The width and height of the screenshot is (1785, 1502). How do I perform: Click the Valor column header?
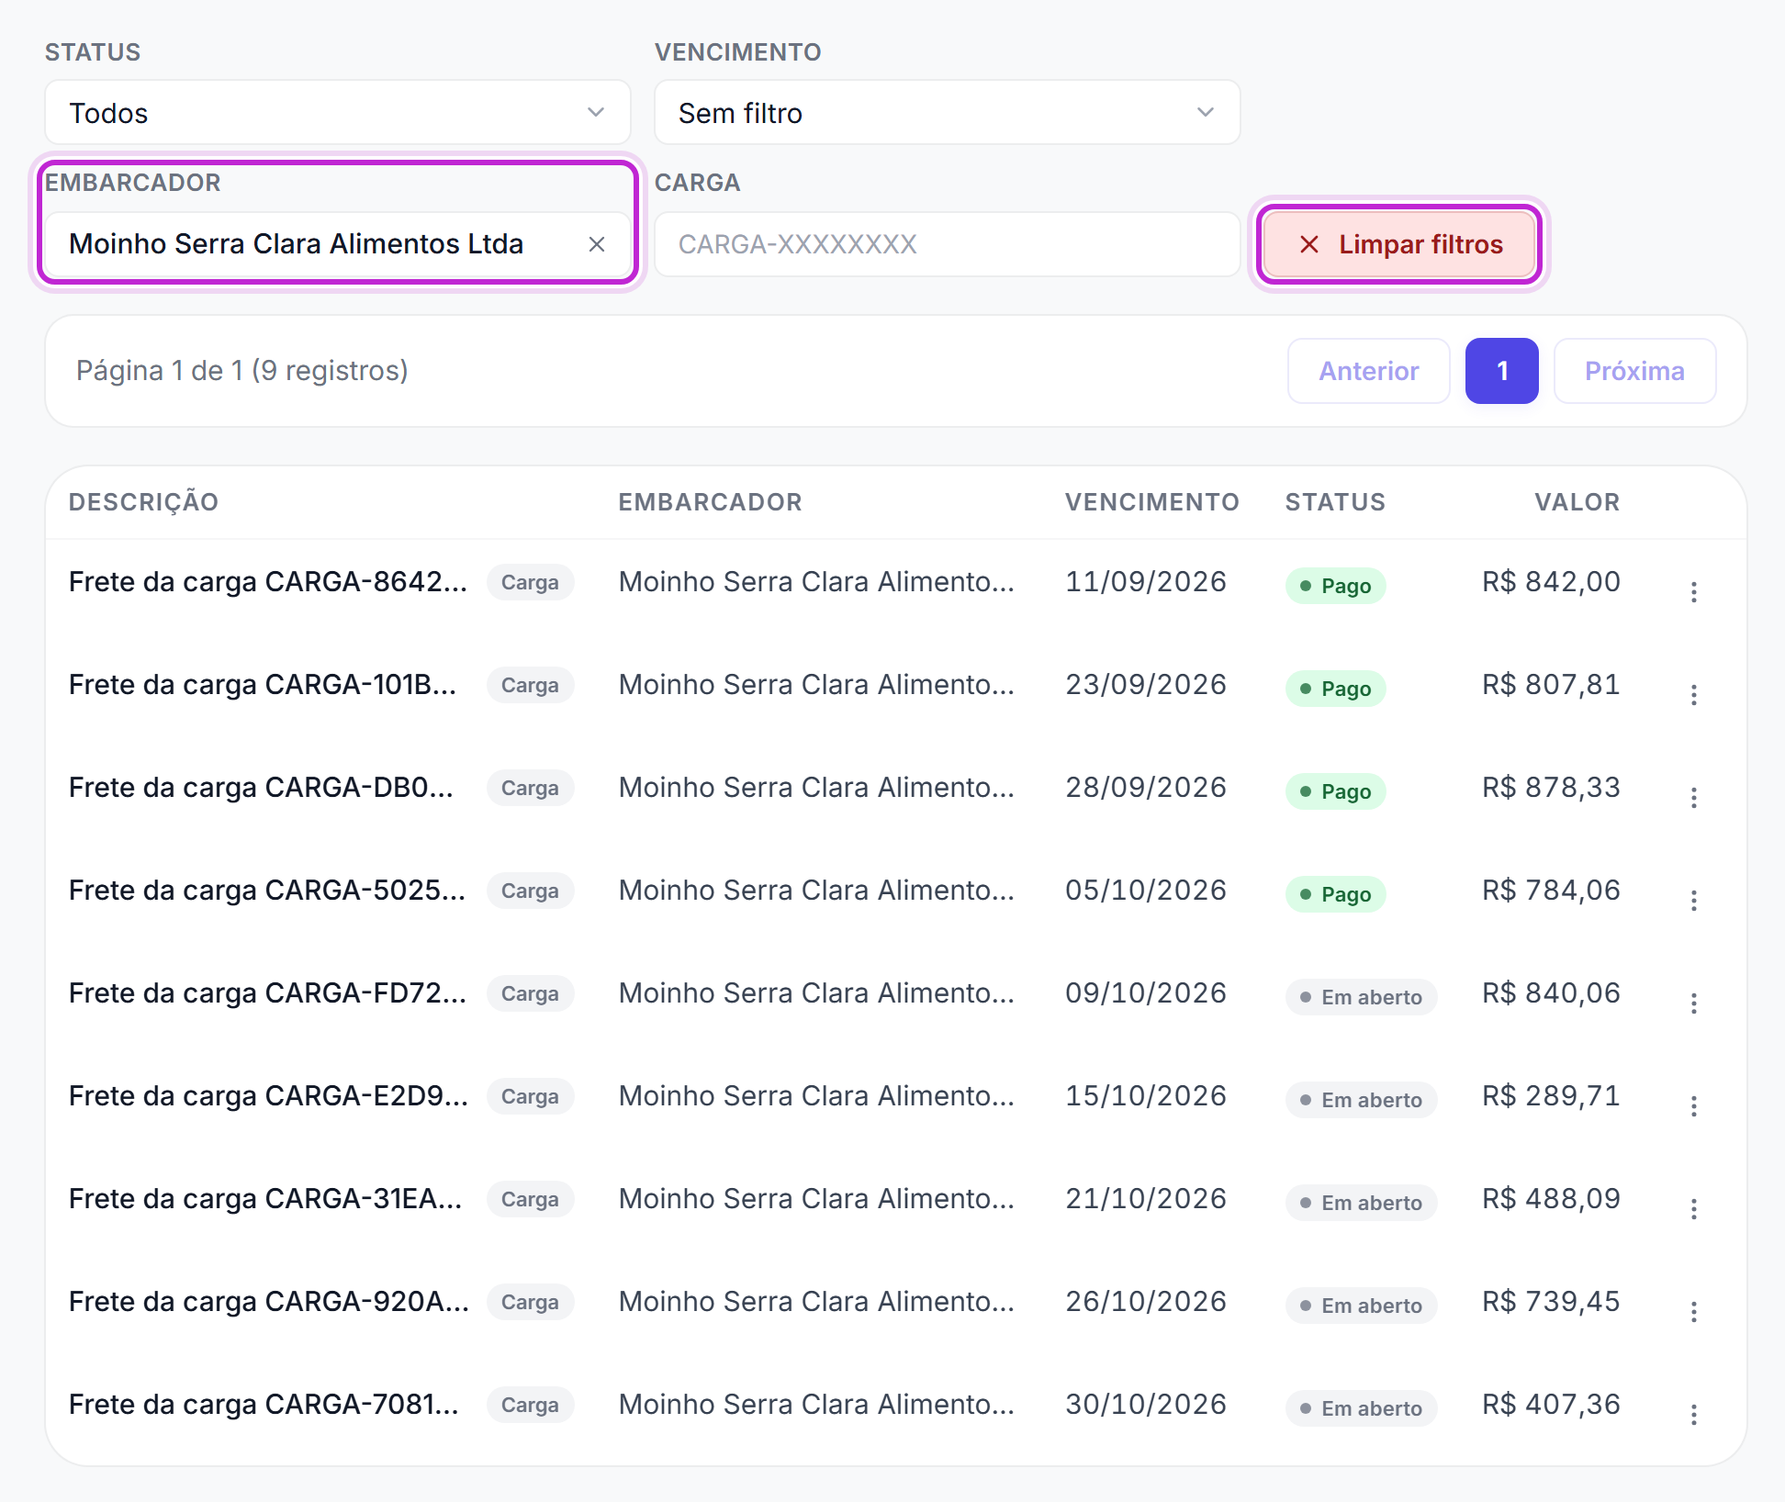(1577, 502)
